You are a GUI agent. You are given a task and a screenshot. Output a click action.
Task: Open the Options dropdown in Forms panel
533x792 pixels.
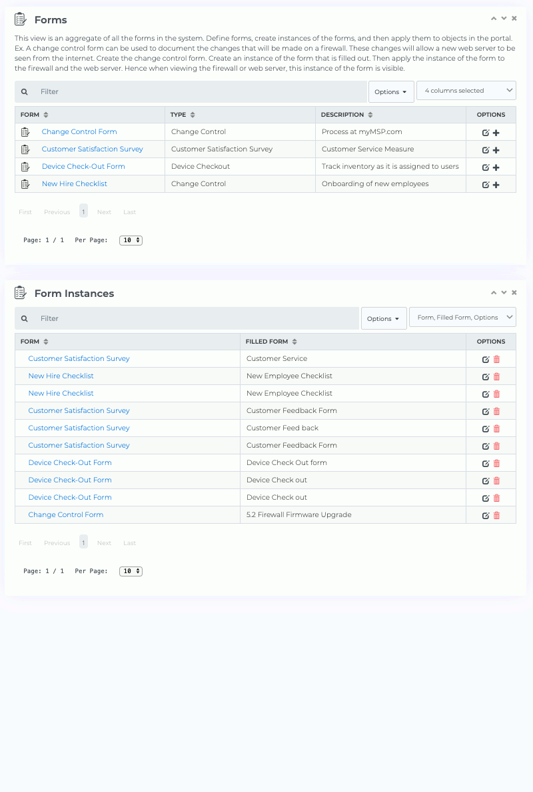coord(391,91)
